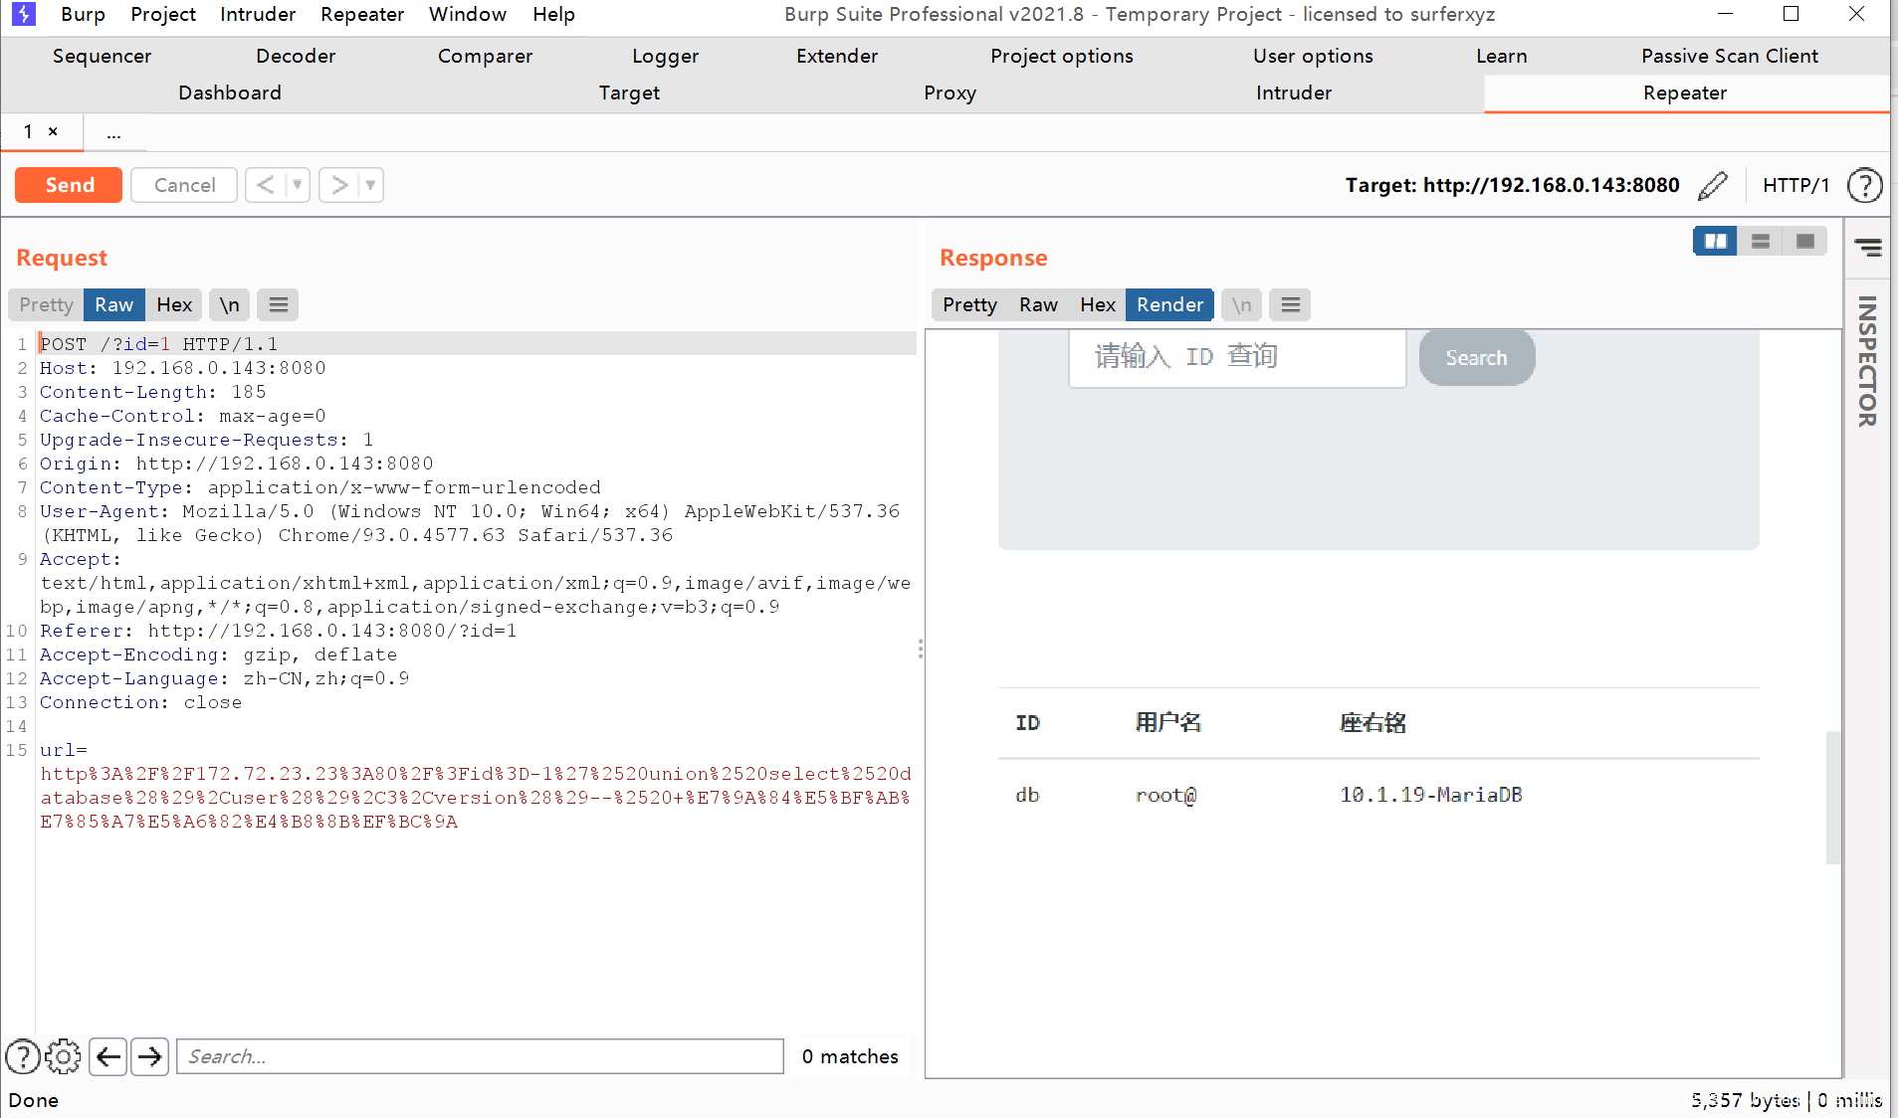Screen dimensions: 1898x1118
Task: Open search help icon at bottom left
Action: [x=23, y=1056]
